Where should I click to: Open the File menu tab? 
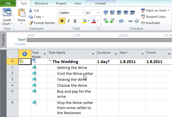pos(8,3)
